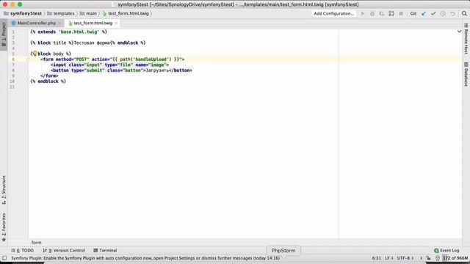This screenshot has width=470, height=264.
Task: Click the line:column 6:31 indicator
Action: (376, 258)
